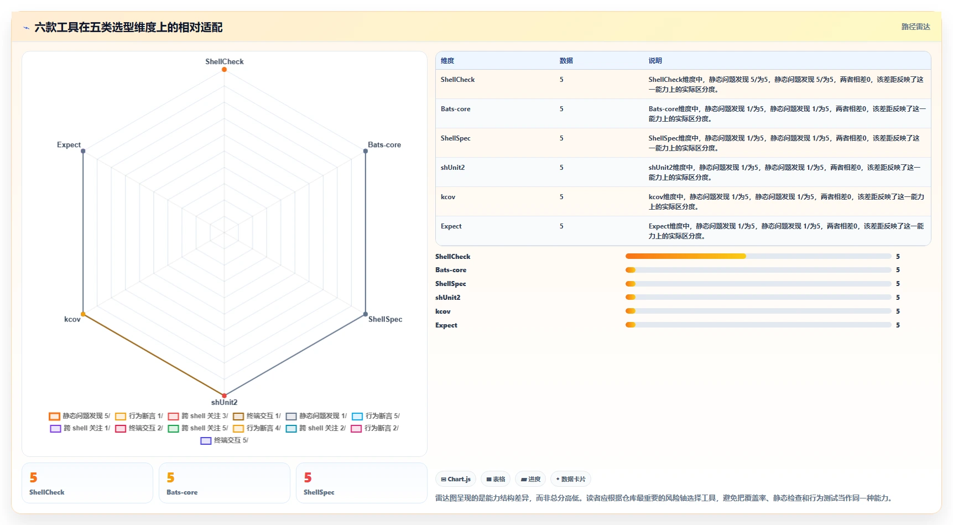The height and width of the screenshot is (525, 953).
Task: Hide the 终端交互 2/ dataset
Action: coord(139,428)
